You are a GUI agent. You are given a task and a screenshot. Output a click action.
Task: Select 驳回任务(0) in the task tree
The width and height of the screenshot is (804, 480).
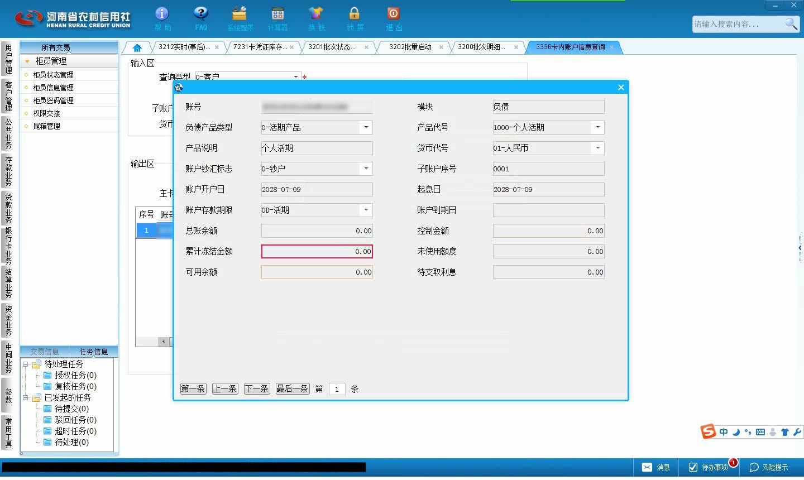[75, 420]
